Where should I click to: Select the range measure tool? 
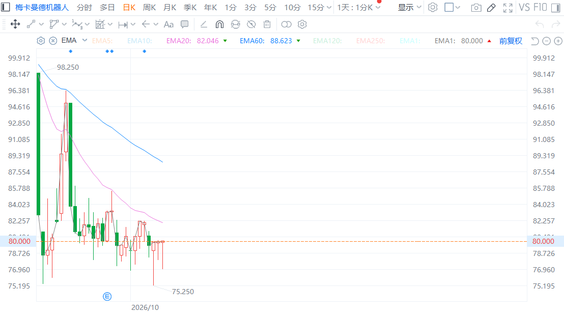point(123,24)
